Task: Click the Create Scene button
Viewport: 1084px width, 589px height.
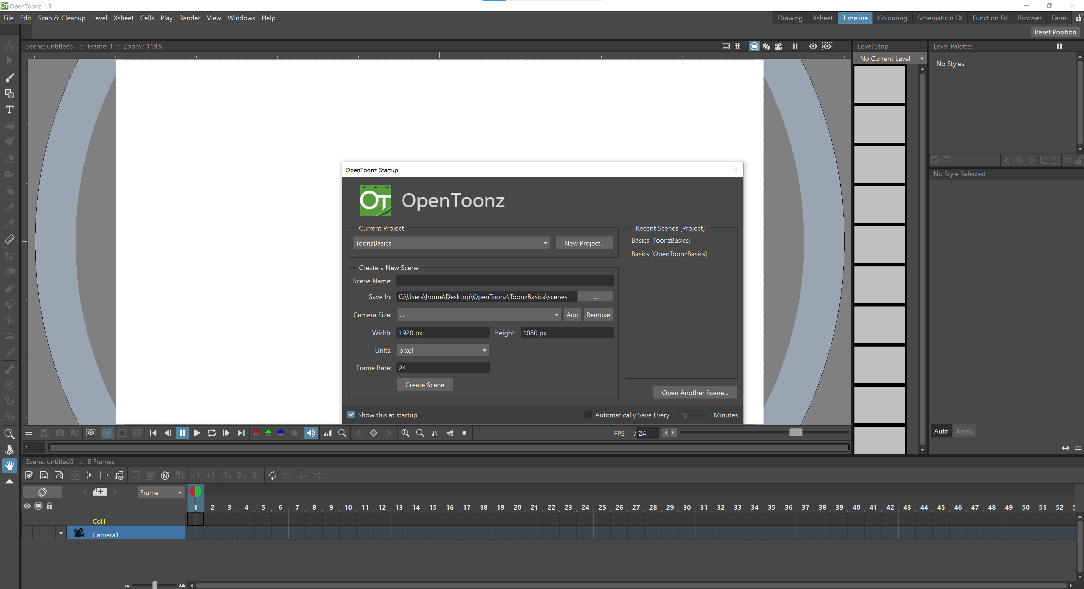Action: point(424,385)
